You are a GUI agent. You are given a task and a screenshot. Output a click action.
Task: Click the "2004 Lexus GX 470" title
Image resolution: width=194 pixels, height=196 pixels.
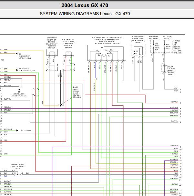pos(85,5)
